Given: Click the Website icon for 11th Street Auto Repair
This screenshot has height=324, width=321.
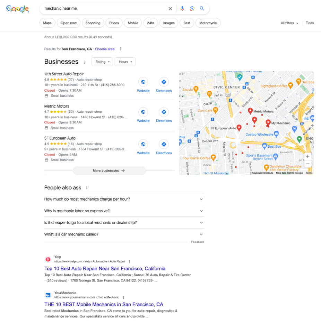Looking at the screenshot, I should pos(143,82).
